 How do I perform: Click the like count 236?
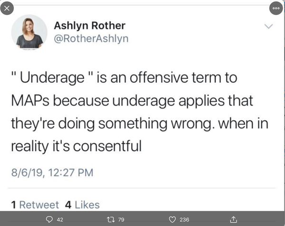[x=184, y=219]
